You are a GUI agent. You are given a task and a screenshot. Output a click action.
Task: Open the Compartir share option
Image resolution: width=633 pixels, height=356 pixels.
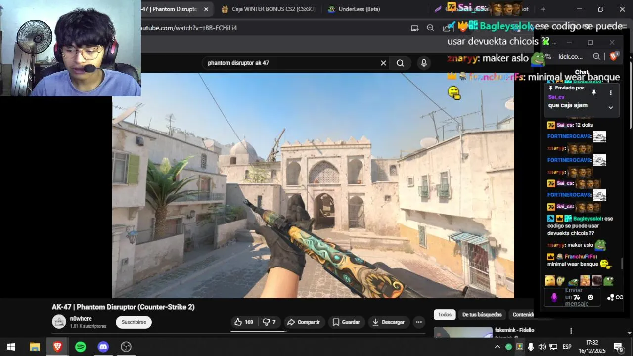pos(304,322)
